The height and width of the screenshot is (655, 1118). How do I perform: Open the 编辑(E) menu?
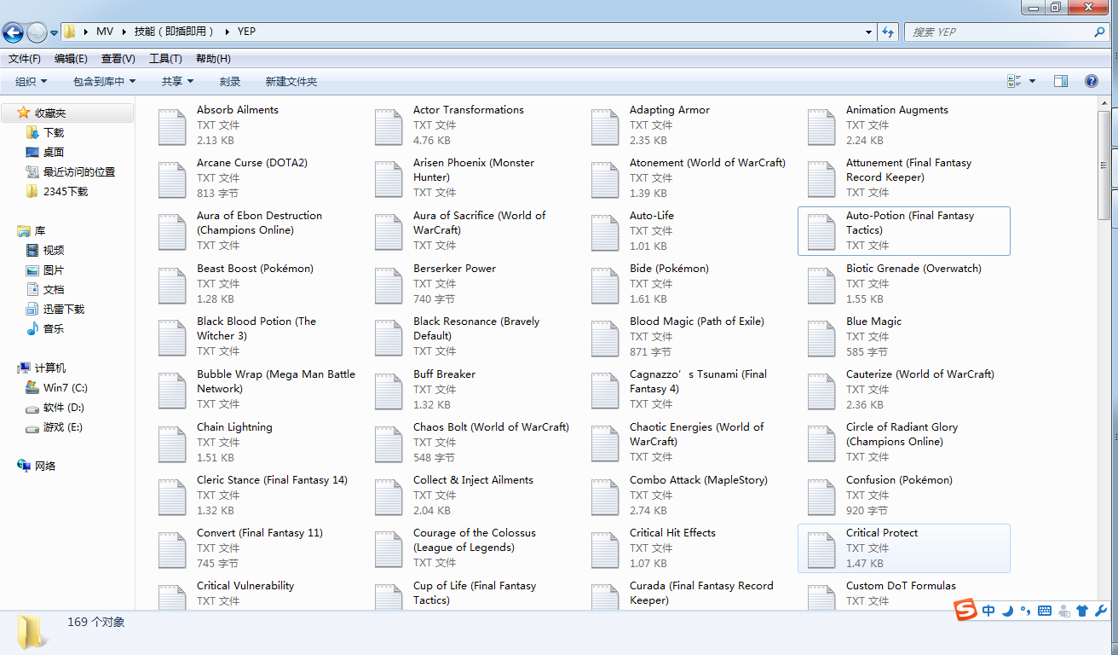[x=71, y=59]
